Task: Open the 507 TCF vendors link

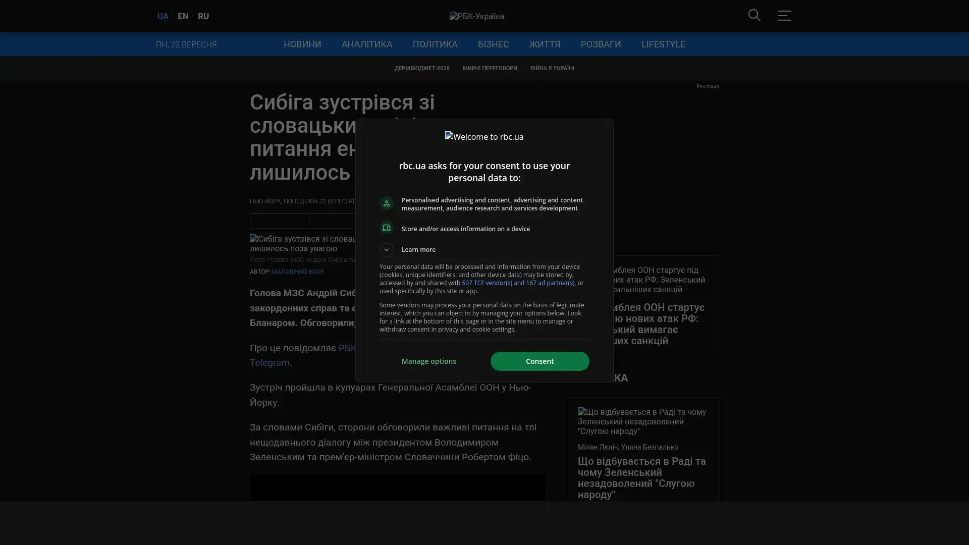Action: coord(517,283)
